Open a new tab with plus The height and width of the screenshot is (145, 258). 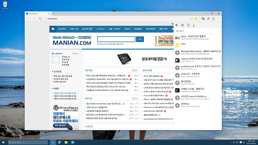(x=54, y=14)
